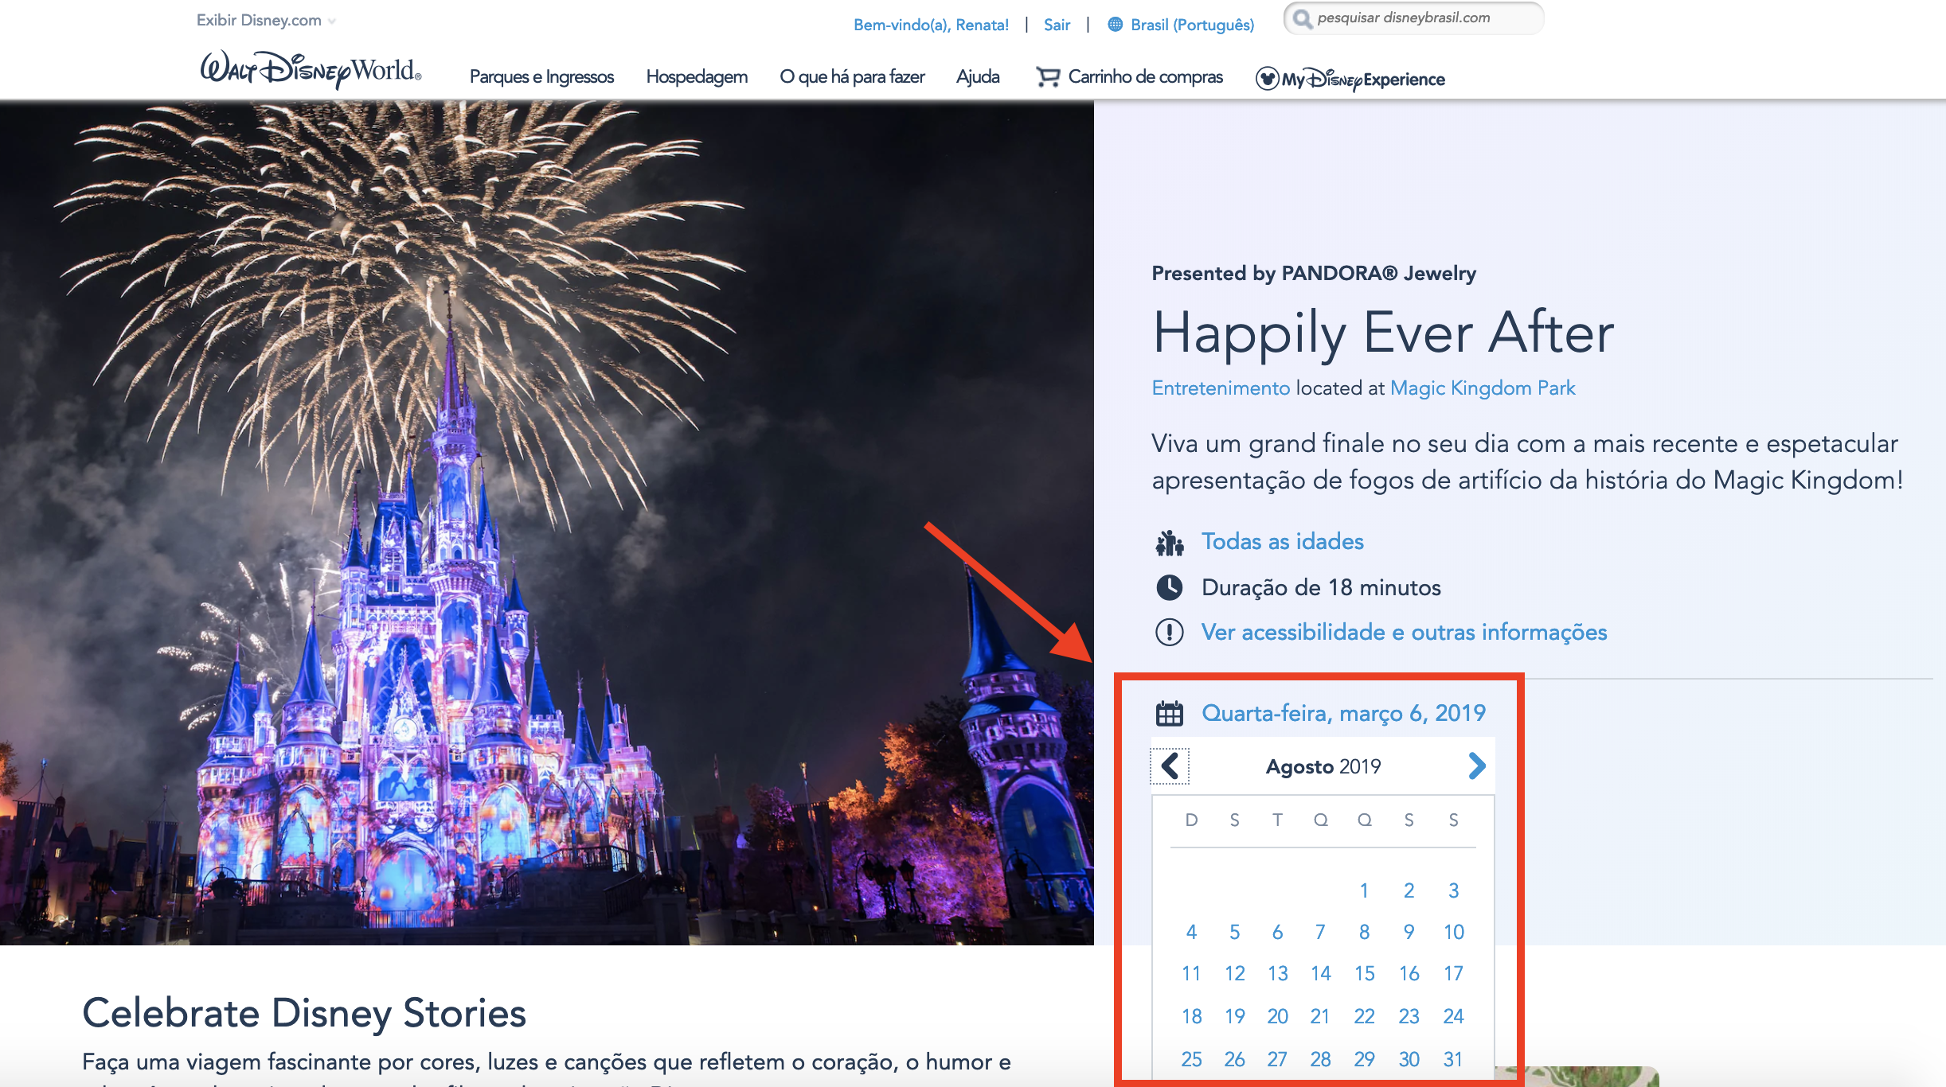
Task: Select August 1 in calendar
Action: coord(1364,890)
